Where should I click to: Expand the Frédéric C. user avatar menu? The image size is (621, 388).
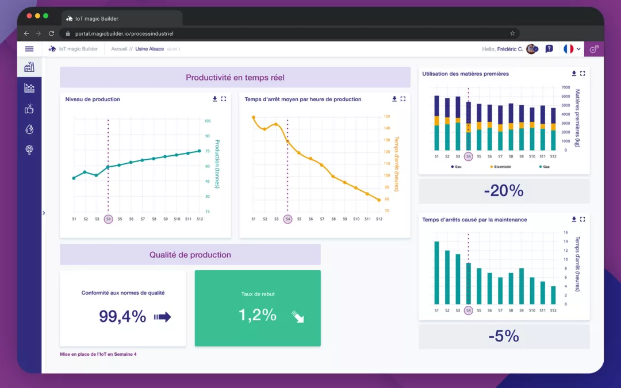coord(532,49)
